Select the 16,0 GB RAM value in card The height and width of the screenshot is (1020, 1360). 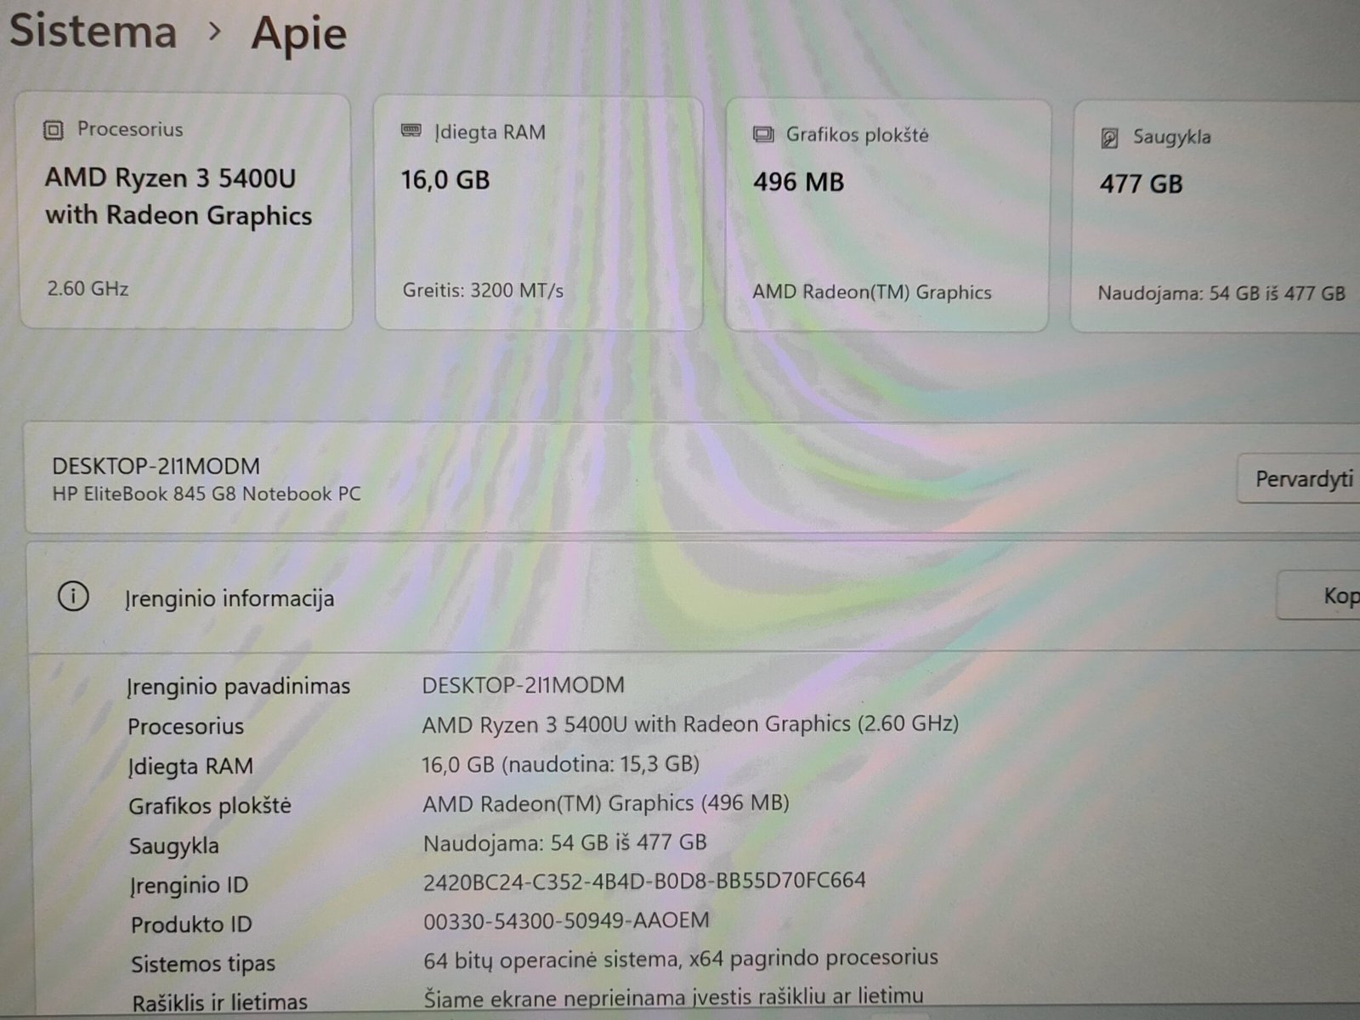click(x=445, y=180)
